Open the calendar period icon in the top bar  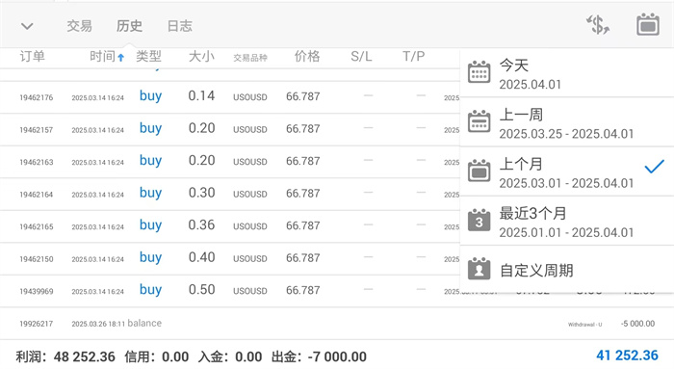click(x=648, y=24)
